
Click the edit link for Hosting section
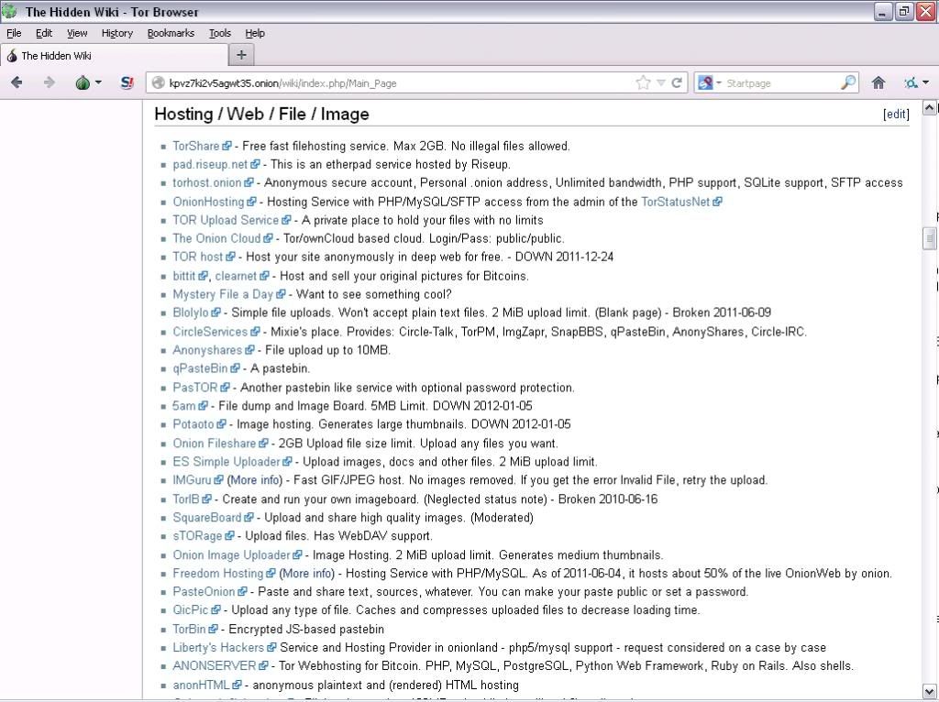tap(896, 115)
